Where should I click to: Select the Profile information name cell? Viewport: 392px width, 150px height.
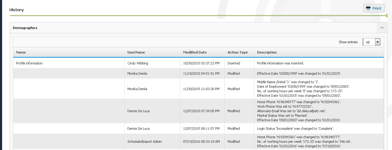pos(29,63)
